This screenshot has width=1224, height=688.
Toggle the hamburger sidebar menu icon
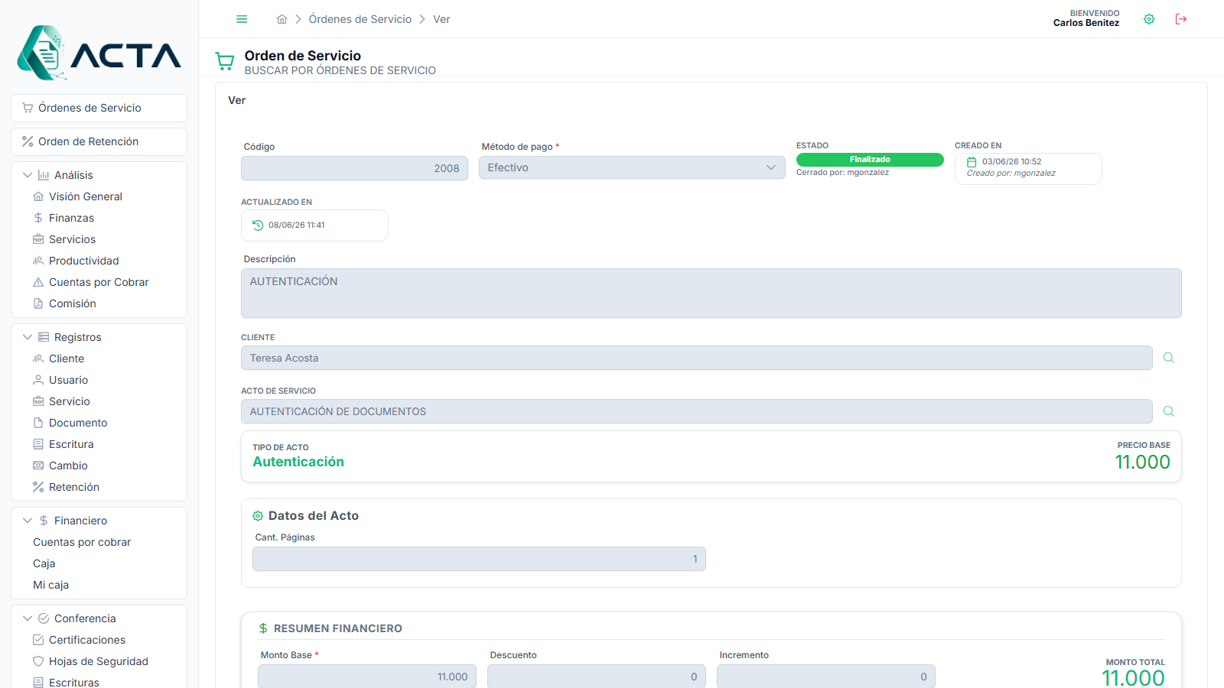click(x=242, y=19)
